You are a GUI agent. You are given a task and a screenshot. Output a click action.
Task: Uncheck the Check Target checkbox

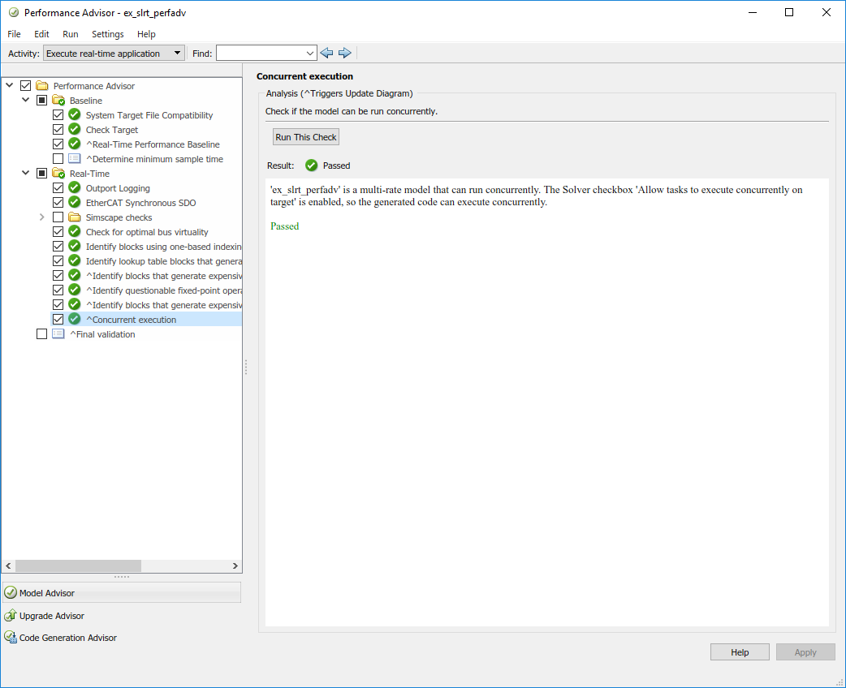point(58,129)
